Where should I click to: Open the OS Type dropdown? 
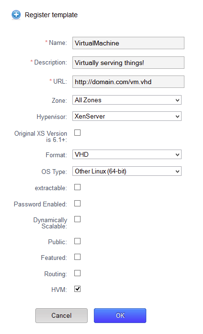pos(127,171)
